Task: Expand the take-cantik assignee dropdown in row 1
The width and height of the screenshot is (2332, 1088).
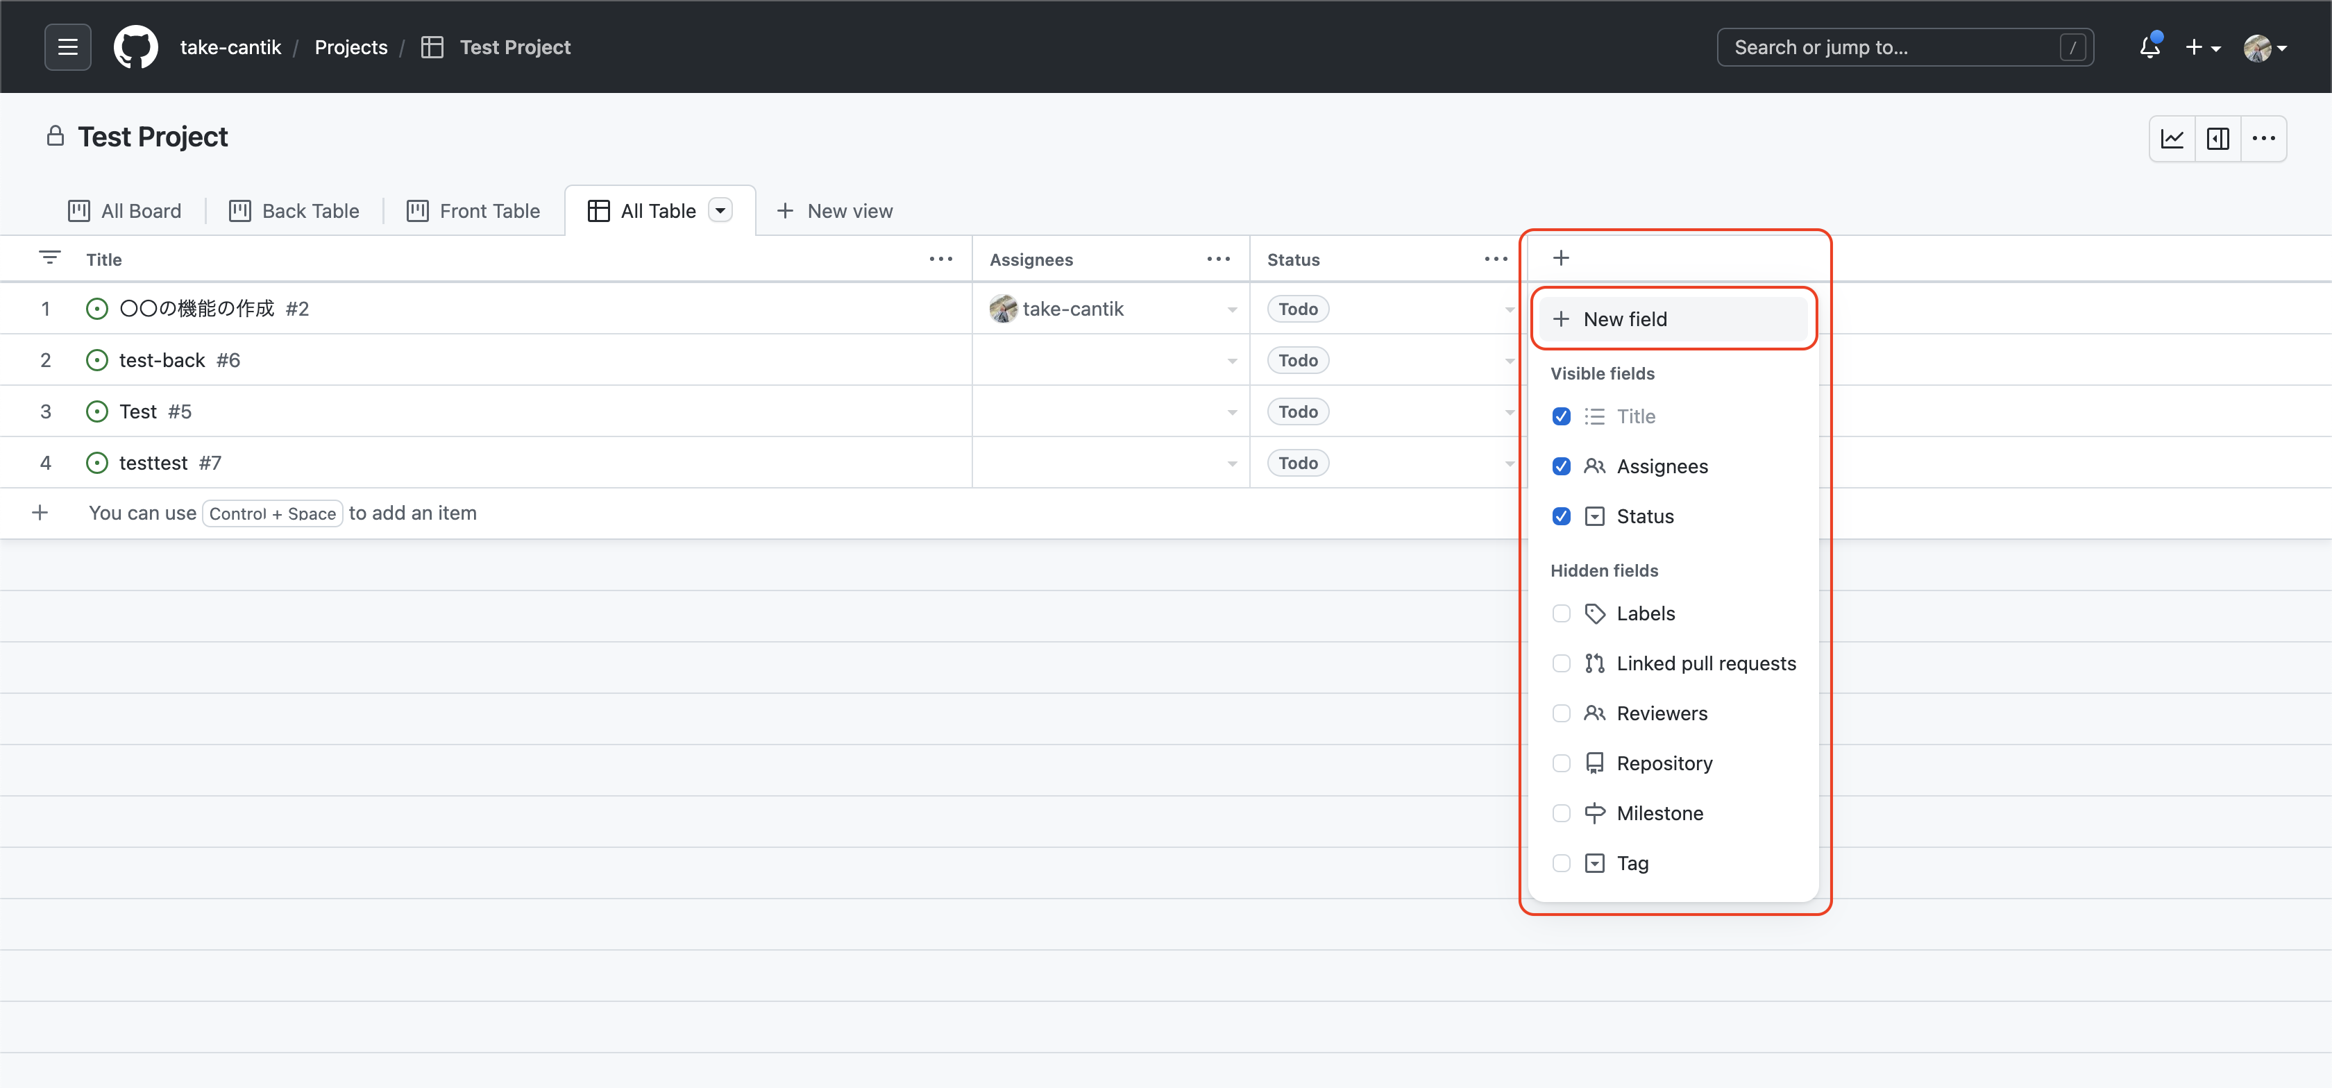Action: (x=1231, y=309)
